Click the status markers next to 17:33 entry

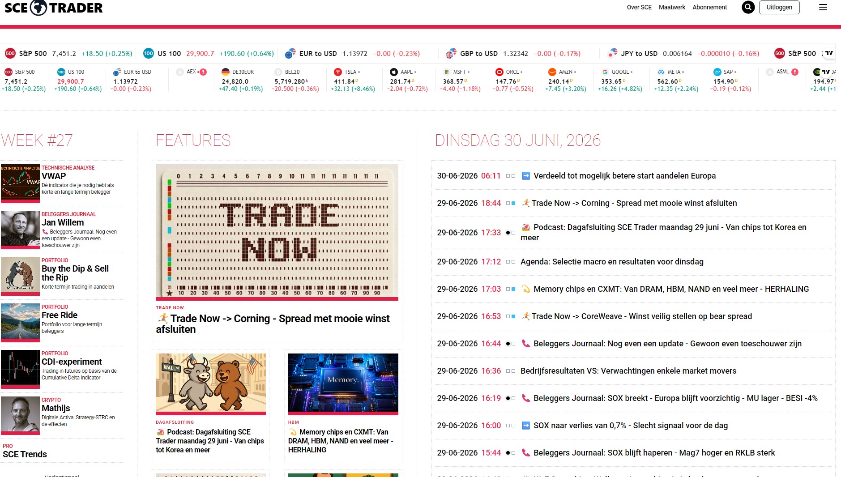tap(511, 233)
